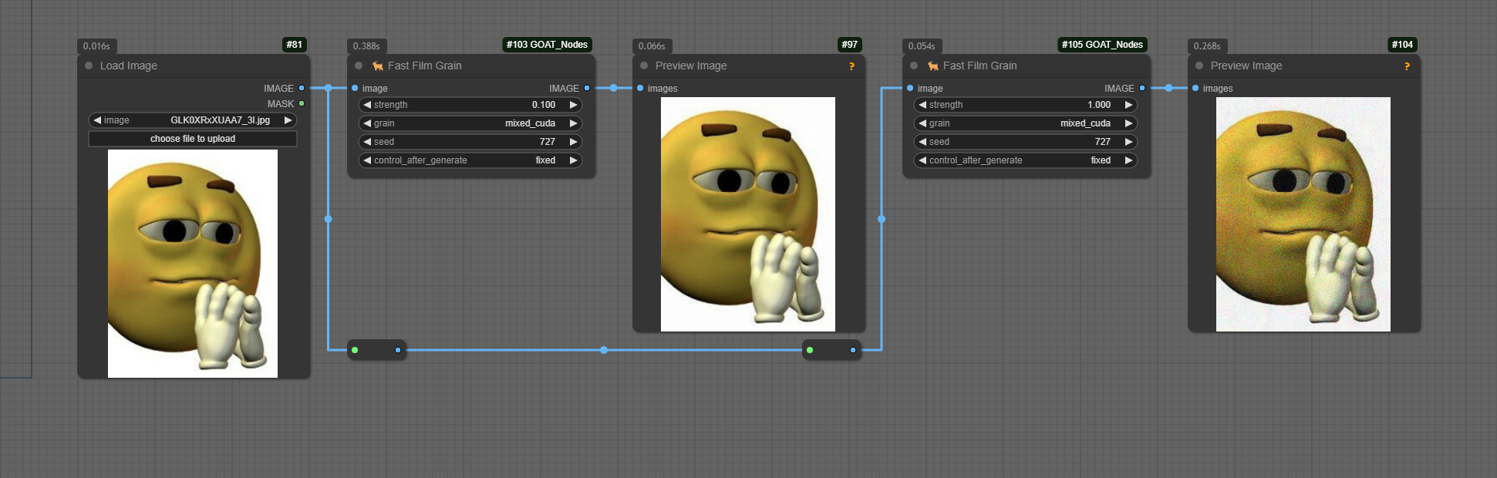Open the image file selector showing GLK0XRxXUAA7_3l.jpg

(193, 120)
